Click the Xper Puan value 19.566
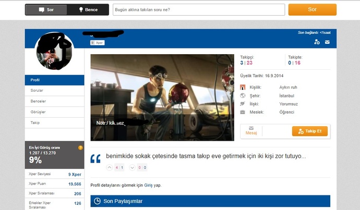Image resolution: width=360 pixels, height=210 pixels. (75, 184)
